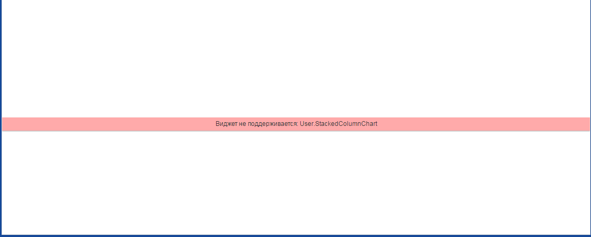This screenshot has height=237, width=591.
Task: Click the empty white area below the banner
Action: click(296, 183)
